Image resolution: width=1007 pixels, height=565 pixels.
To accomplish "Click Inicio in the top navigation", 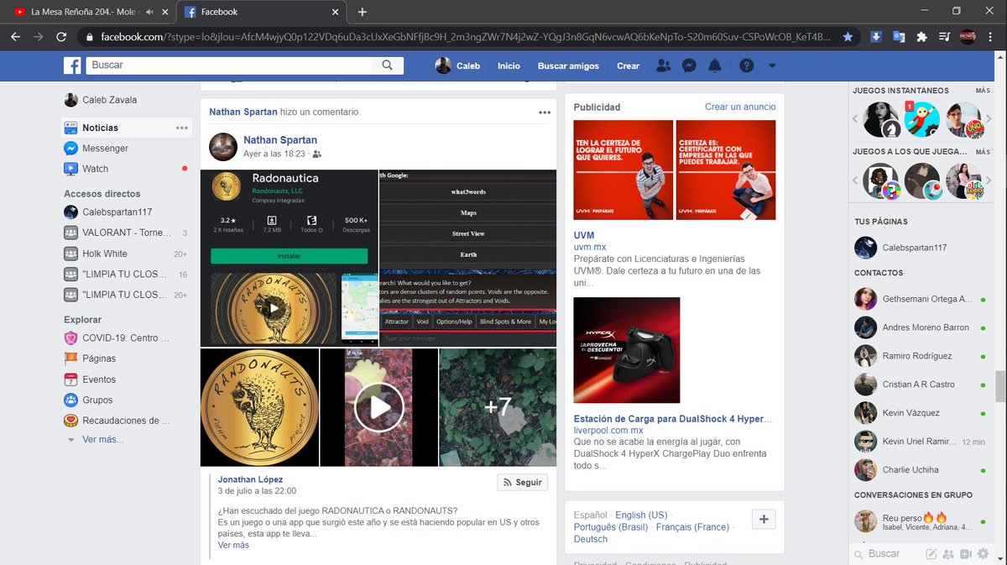I will 509,65.
